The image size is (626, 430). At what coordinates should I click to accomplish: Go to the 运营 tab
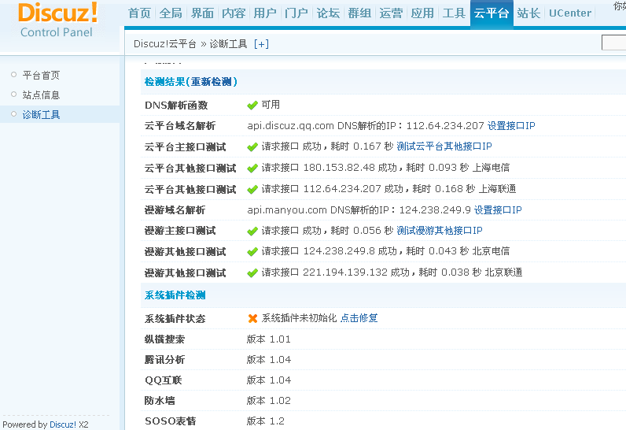391,13
